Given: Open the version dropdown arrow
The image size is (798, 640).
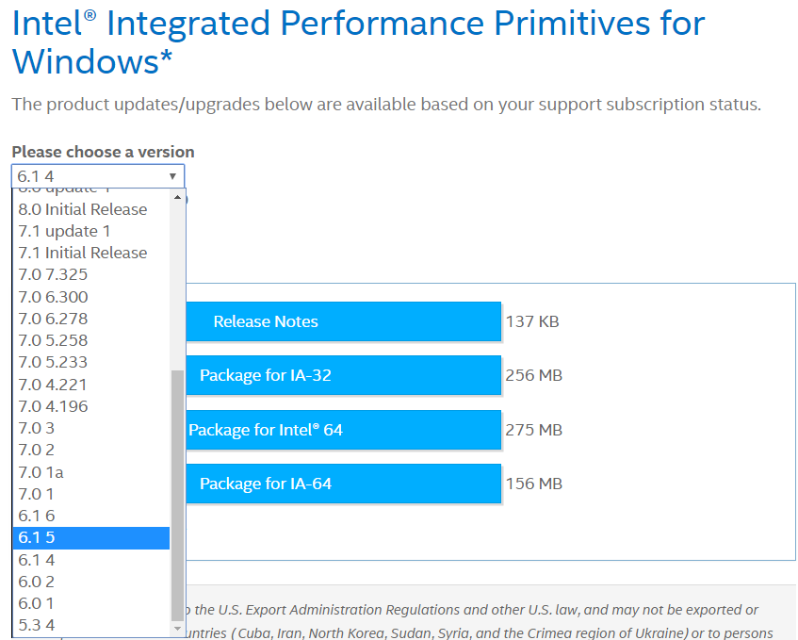Looking at the screenshot, I should pos(172,176).
